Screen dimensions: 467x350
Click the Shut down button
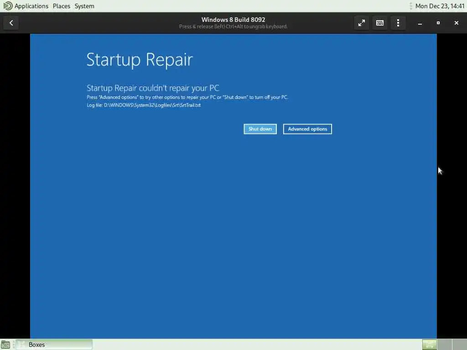pos(260,129)
